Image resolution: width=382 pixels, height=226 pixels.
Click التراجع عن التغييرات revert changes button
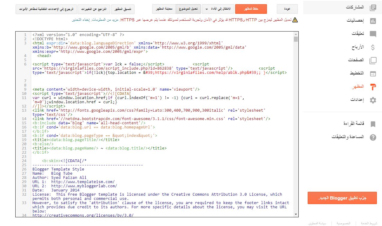[x=94, y=9]
